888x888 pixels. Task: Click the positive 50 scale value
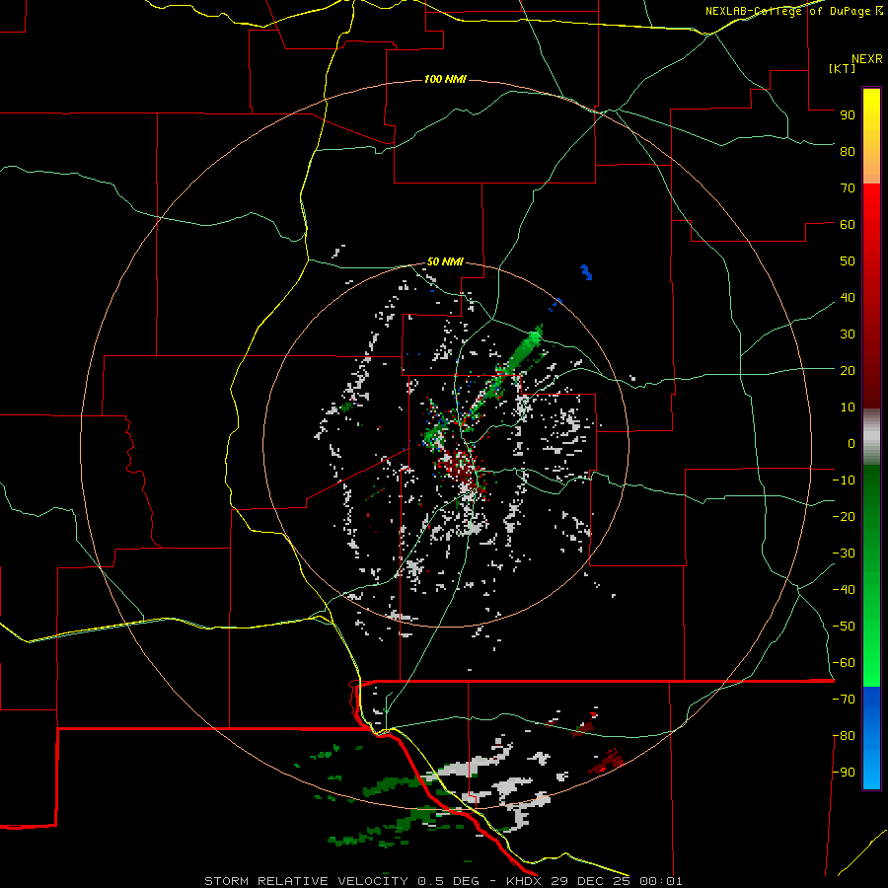click(x=848, y=261)
